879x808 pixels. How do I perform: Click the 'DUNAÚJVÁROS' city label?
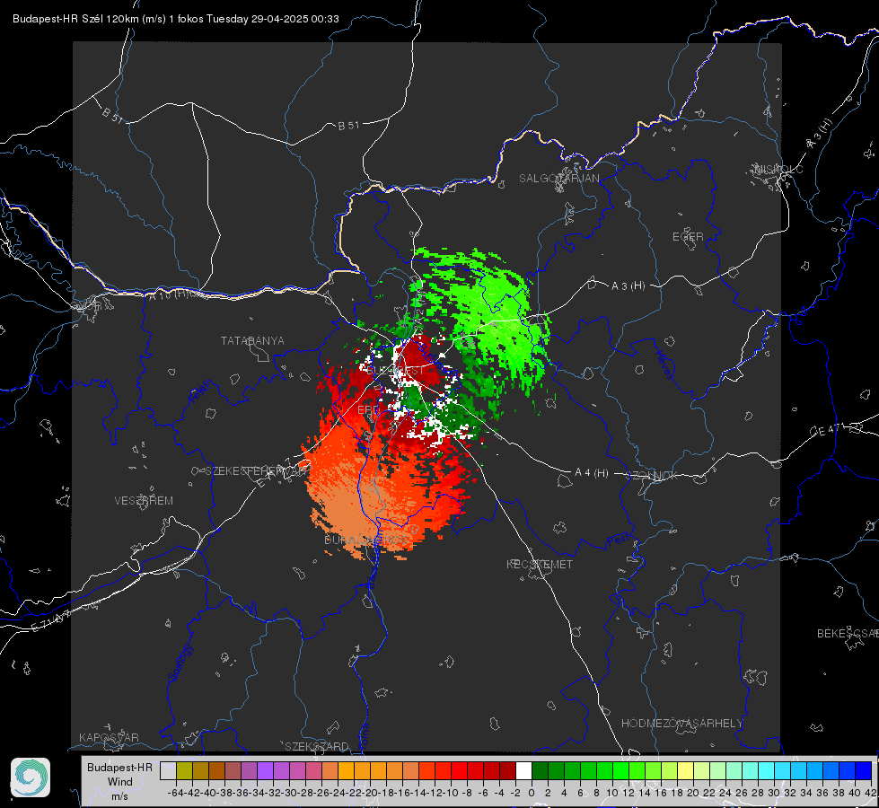[x=365, y=540]
